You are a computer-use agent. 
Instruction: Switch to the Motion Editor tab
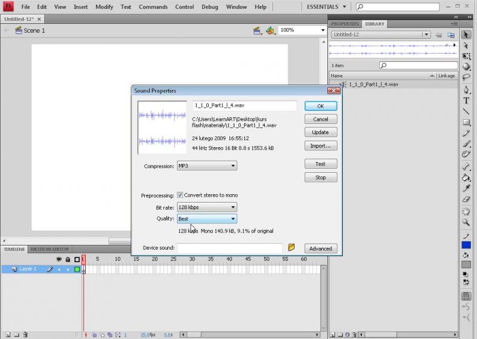click(49, 249)
